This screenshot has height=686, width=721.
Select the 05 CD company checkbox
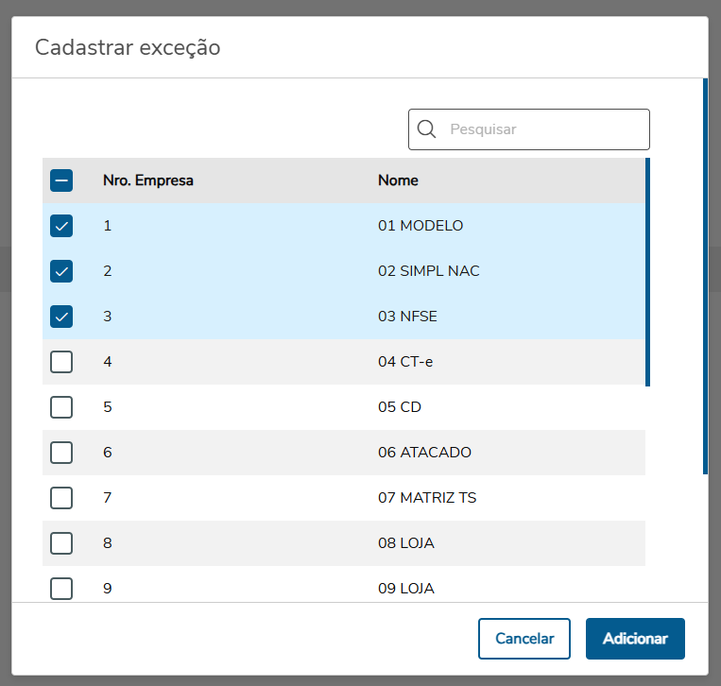coord(61,407)
